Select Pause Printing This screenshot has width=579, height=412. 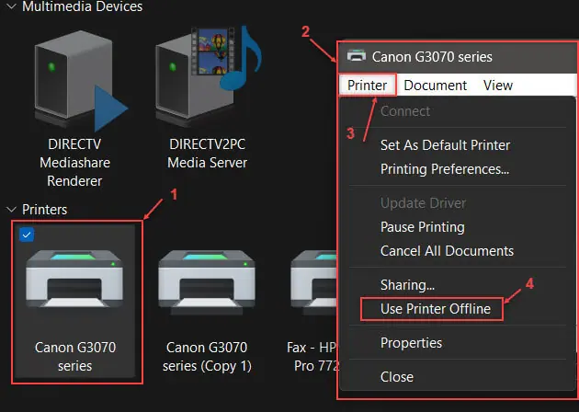(x=423, y=227)
